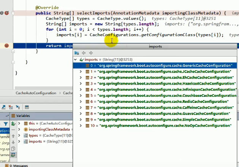The width and height of the screenshot is (239, 167).
Task: Click the Step Out debug icon
Action: (x=3, y=107)
